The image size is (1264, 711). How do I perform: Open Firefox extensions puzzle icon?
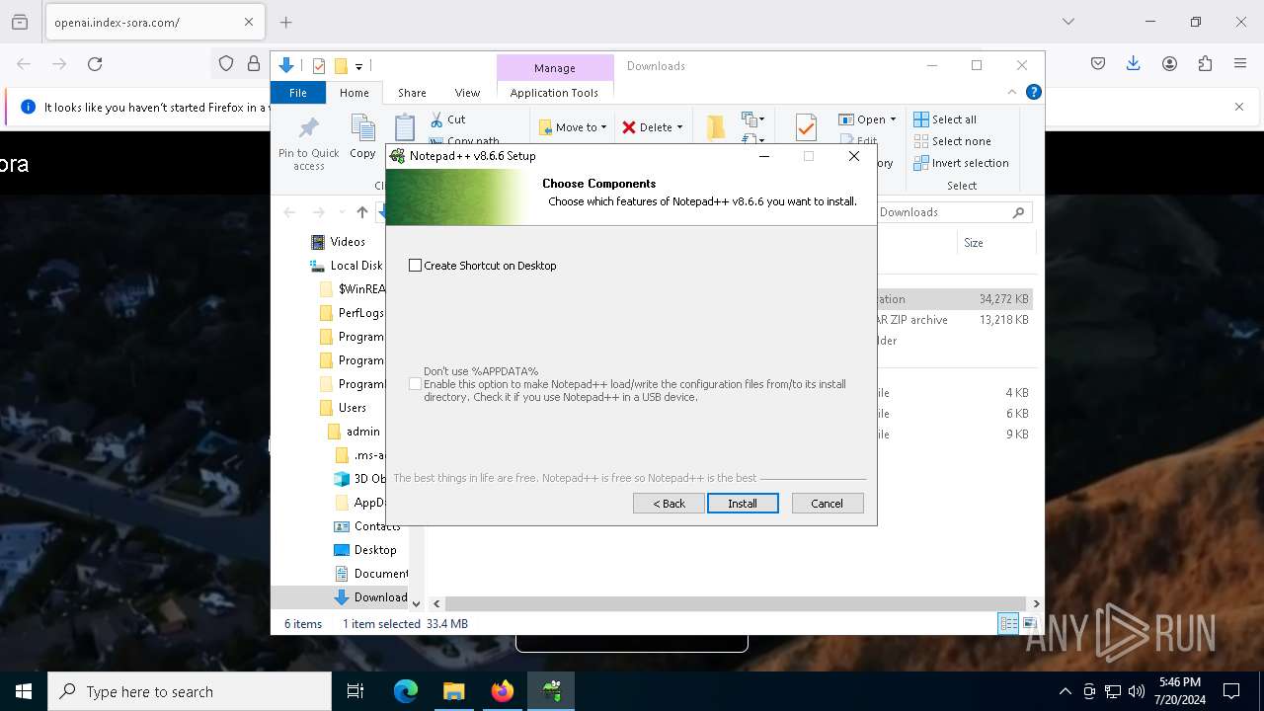pyautogui.click(x=1205, y=64)
